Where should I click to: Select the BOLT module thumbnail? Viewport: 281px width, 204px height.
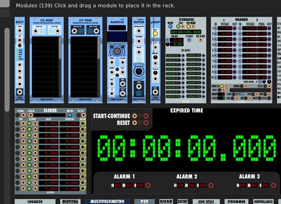(20, 60)
